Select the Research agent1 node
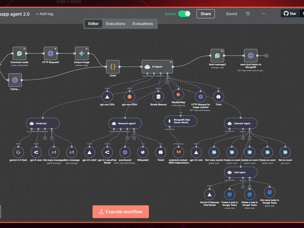 pyautogui.click(x=125, y=123)
